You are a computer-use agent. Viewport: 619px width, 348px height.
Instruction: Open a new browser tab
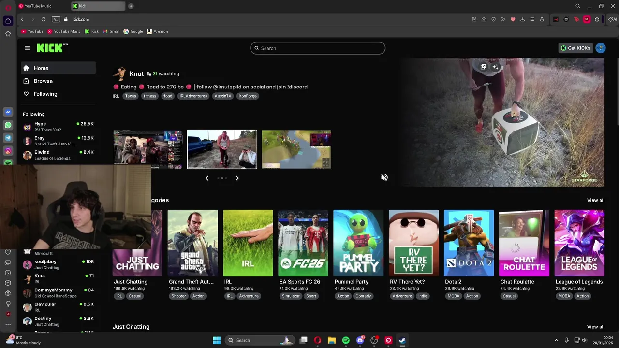(131, 6)
